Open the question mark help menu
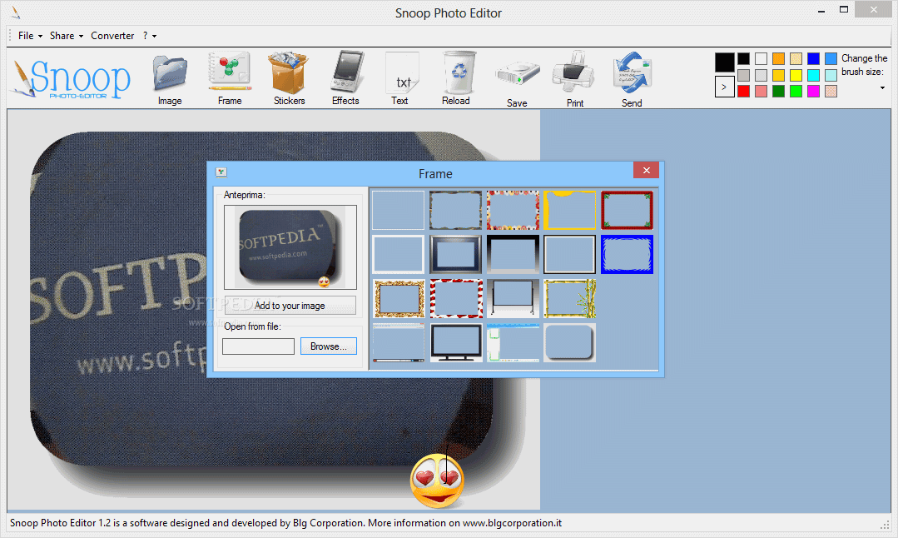Image resolution: width=898 pixels, height=538 pixels. [x=150, y=36]
